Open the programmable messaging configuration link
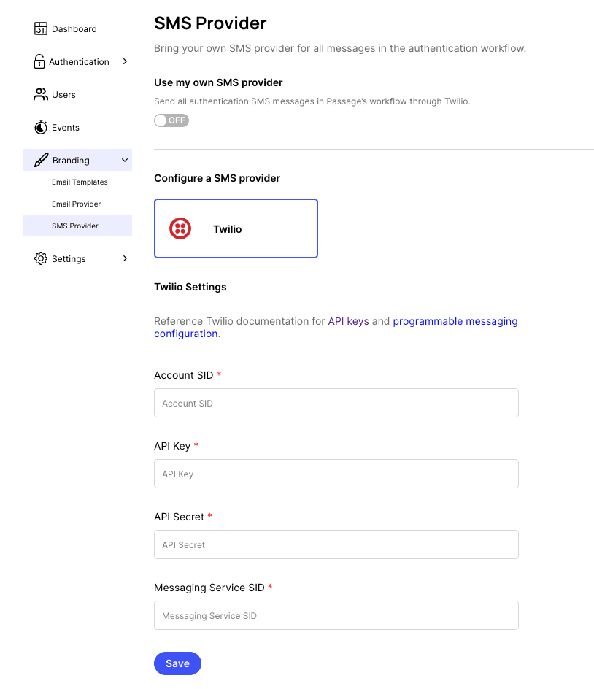The width and height of the screenshot is (594, 689). tap(455, 321)
